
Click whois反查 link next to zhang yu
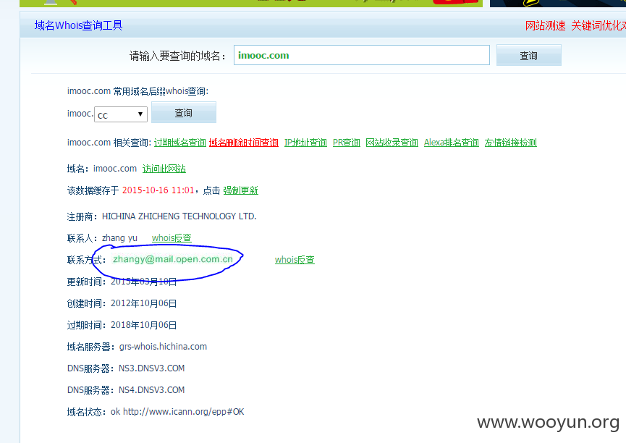tap(172, 237)
